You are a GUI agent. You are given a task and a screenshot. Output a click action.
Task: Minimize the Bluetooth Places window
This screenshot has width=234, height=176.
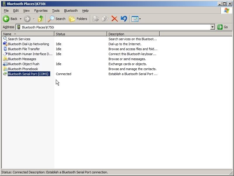point(220,4)
